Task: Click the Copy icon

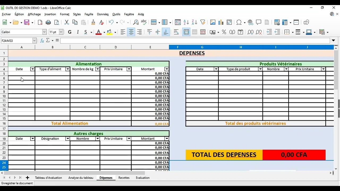Action: tap(75, 22)
